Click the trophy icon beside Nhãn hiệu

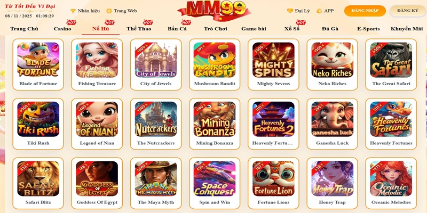click(x=73, y=11)
